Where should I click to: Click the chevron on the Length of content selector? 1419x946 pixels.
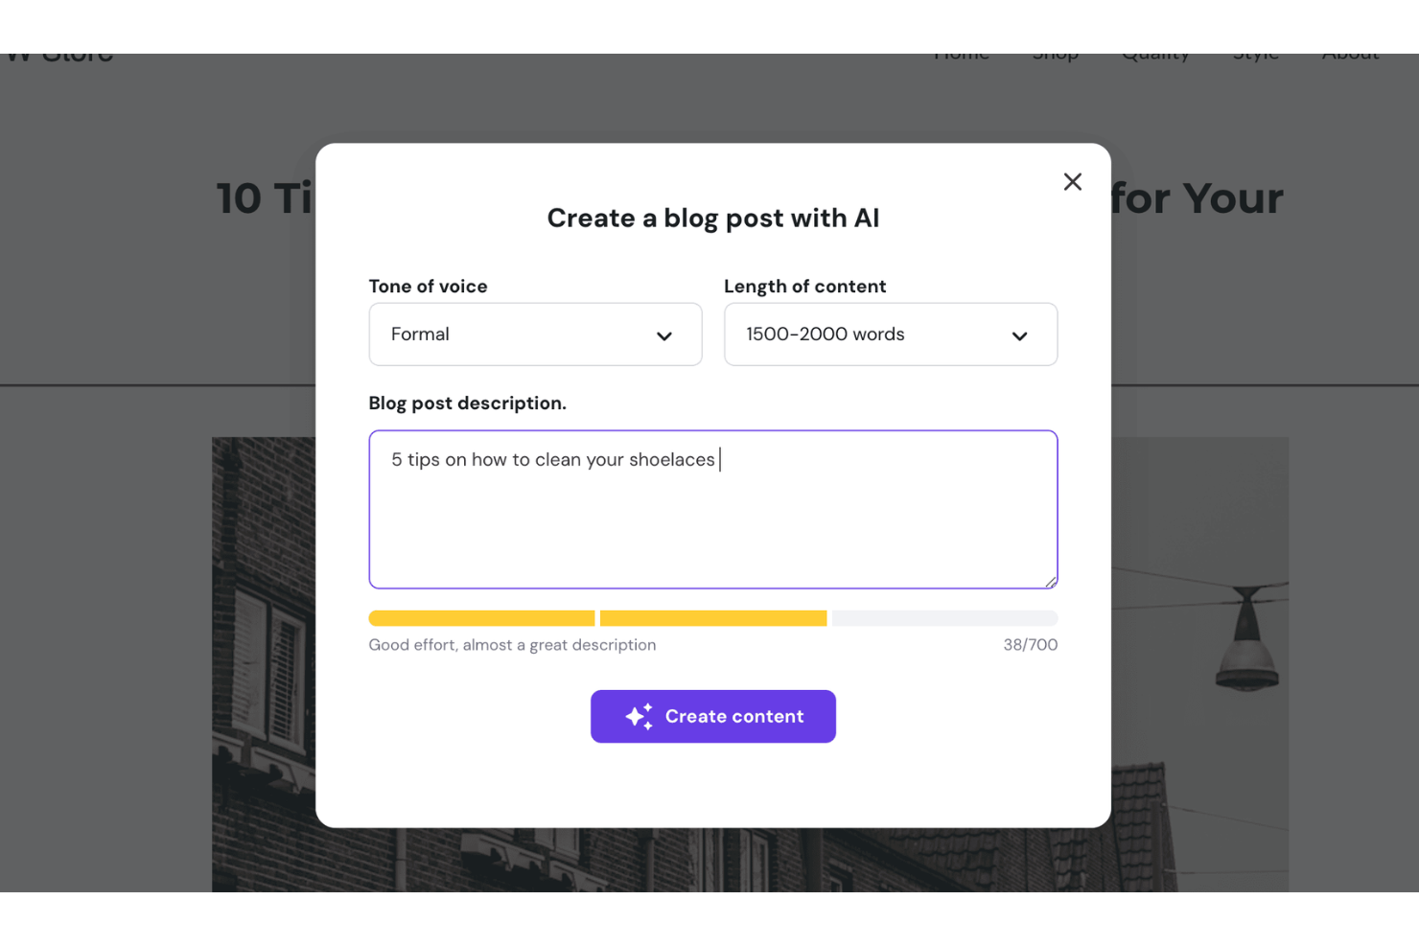click(1018, 336)
